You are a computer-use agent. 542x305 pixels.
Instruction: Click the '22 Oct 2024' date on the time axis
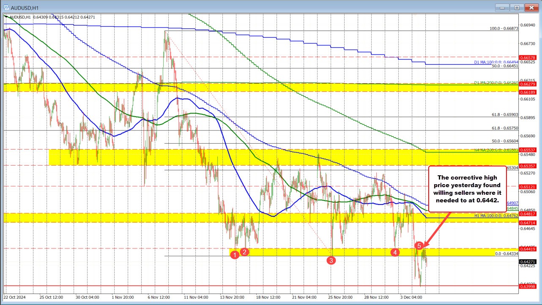tap(15, 297)
